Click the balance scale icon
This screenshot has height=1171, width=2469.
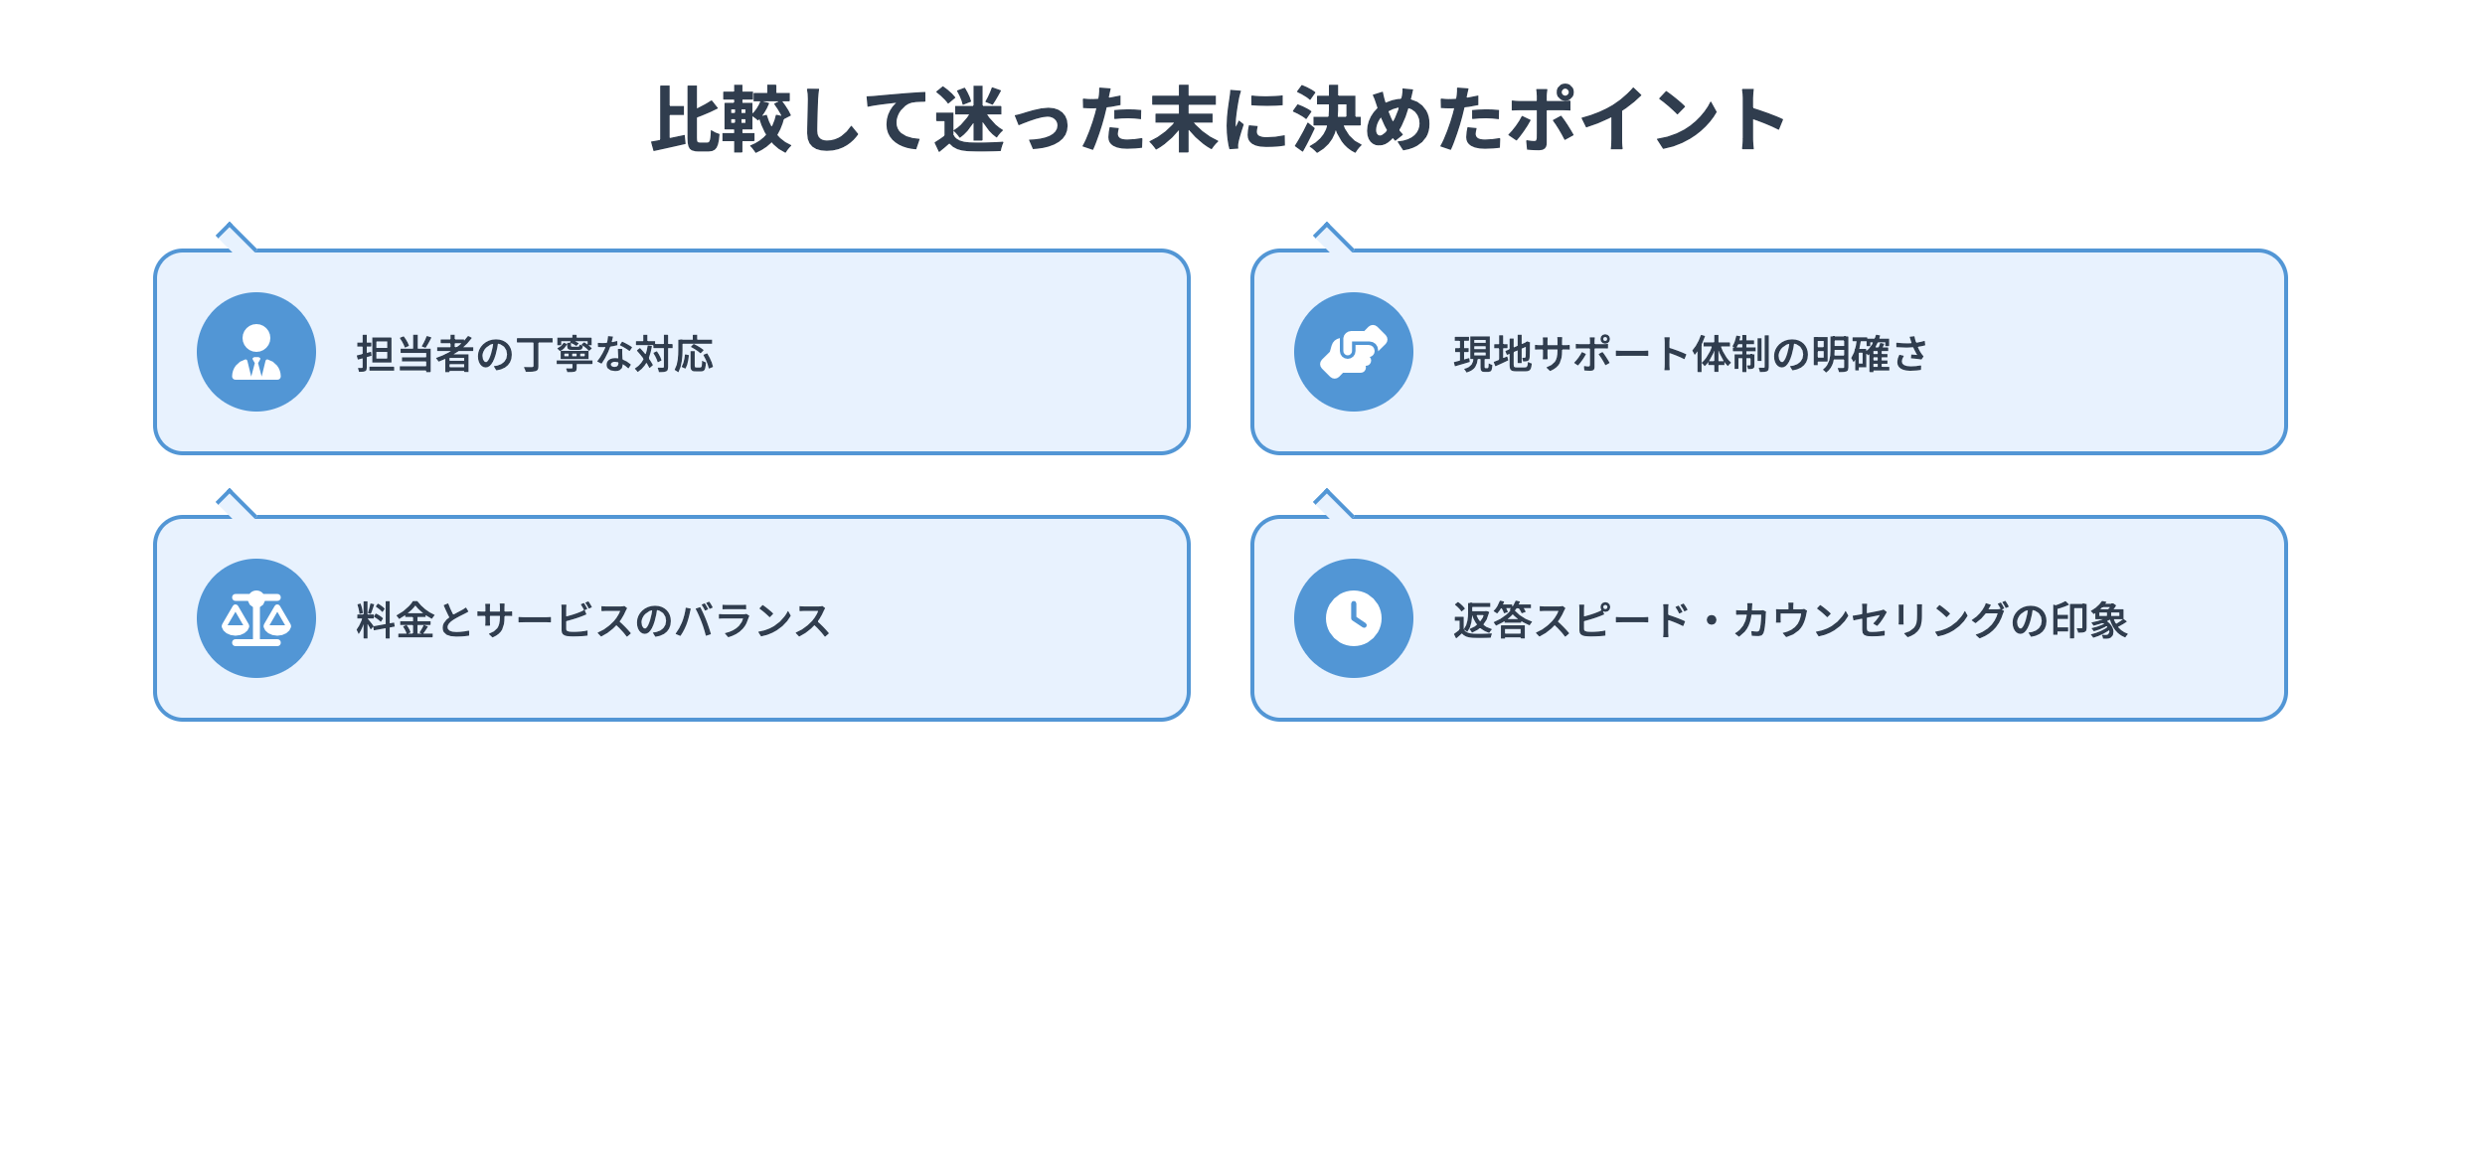256,618
